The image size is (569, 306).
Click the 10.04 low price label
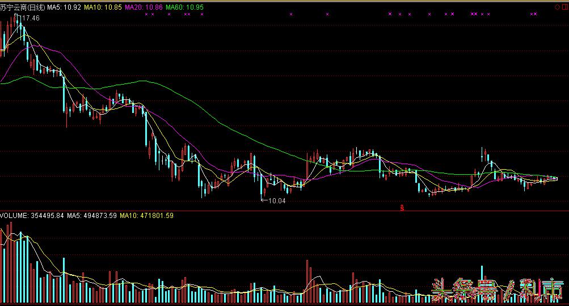[277, 201]
